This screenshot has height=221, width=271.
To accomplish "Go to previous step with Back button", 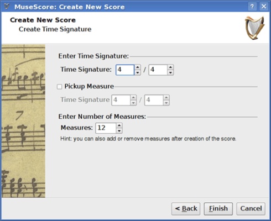I will tap(186, 209).
